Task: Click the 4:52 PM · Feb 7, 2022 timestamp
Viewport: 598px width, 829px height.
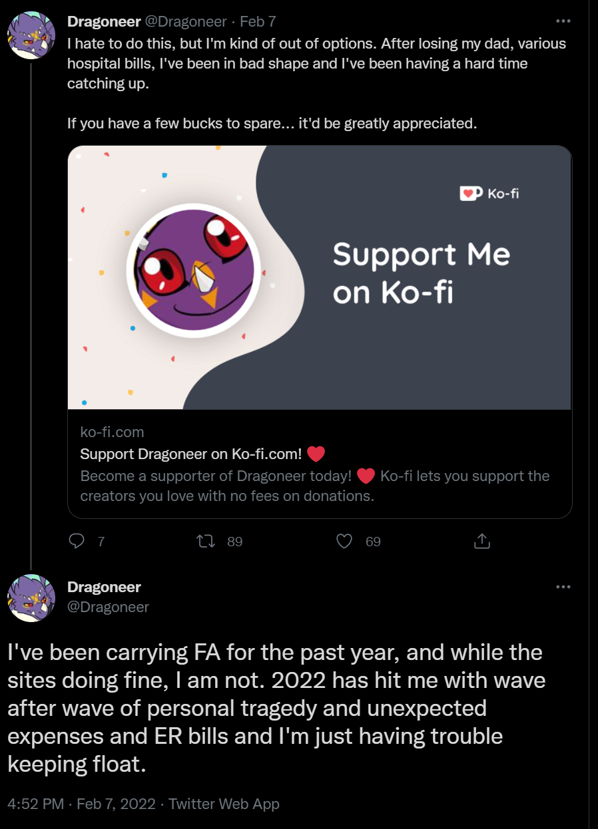Action: click(x=80, y=804)
